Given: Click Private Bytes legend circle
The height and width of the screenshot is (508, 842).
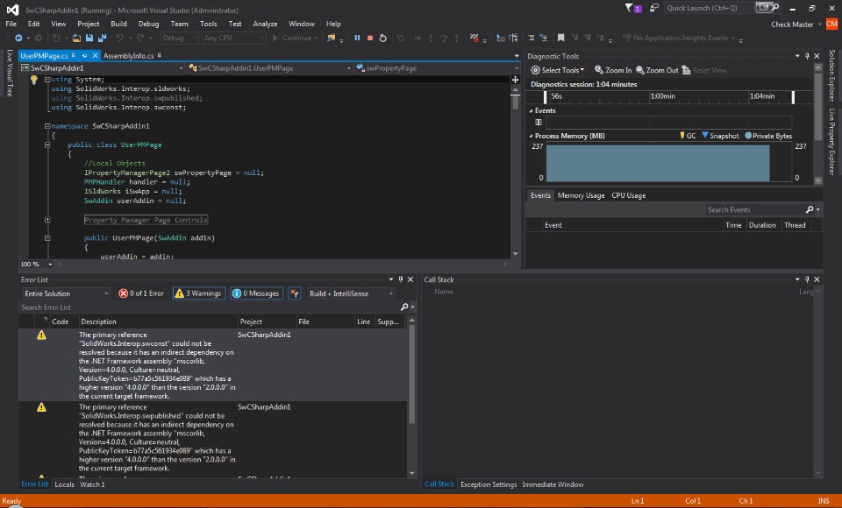Looking at the screenshot, I should coord(748,136).
